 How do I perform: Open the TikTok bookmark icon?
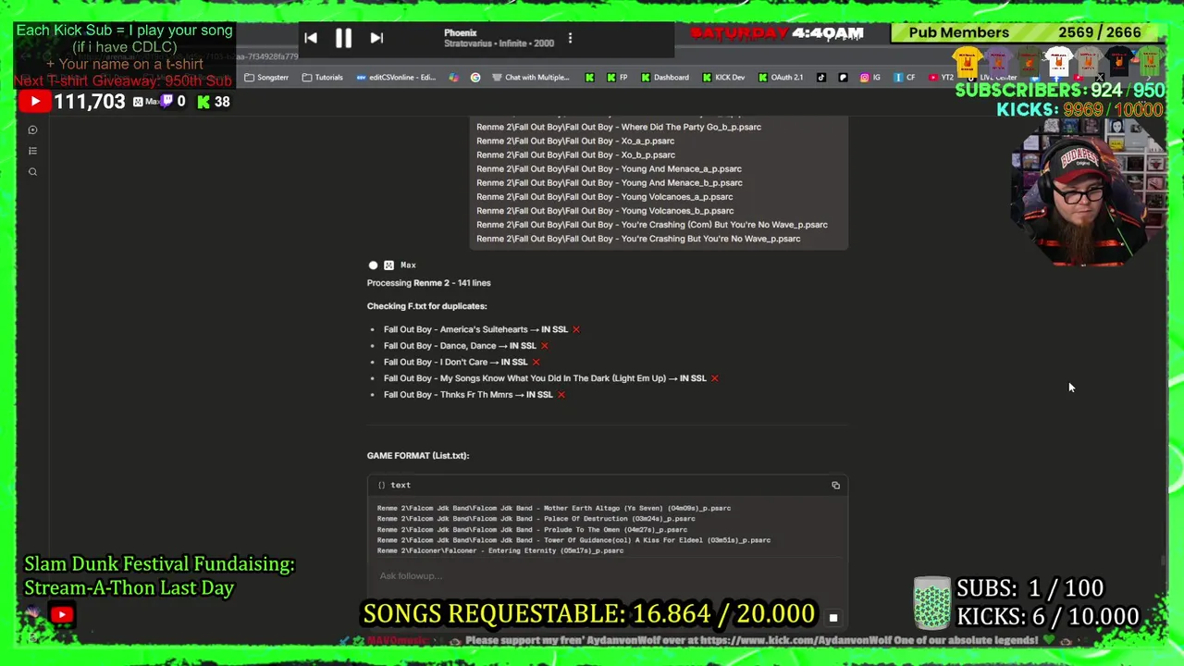821,78
